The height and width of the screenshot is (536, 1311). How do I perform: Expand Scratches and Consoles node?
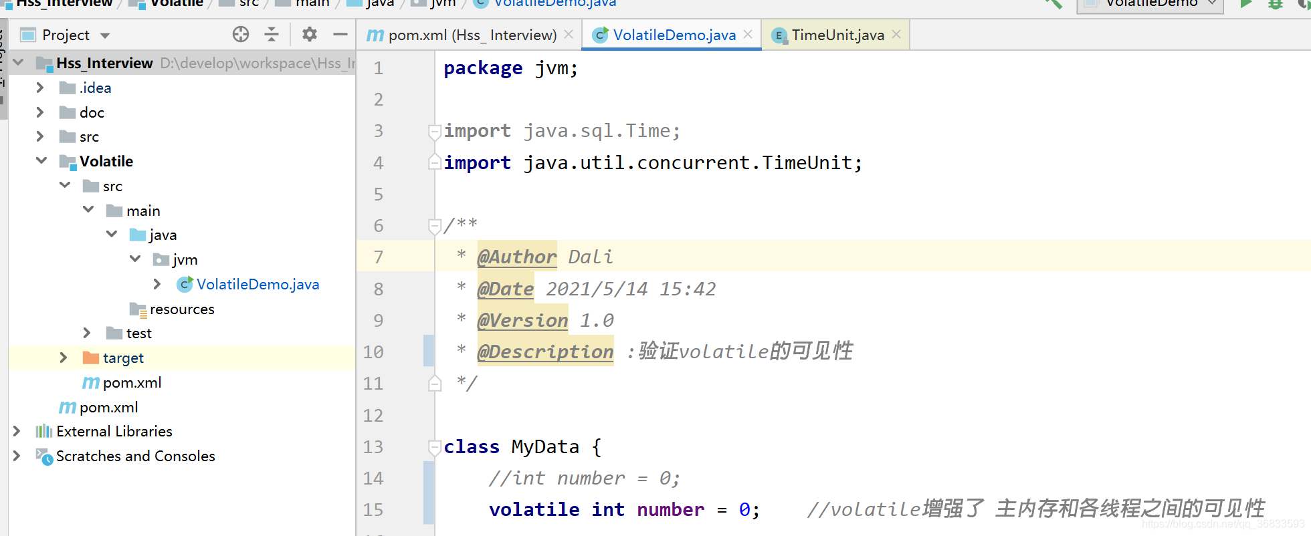coord(17,456)
